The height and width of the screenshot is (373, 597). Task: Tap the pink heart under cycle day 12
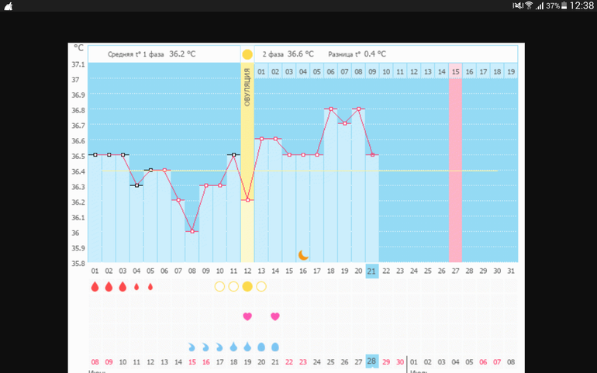tap(247, 316)
